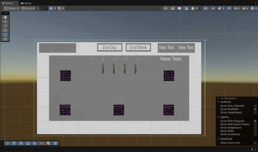258x152 pixels.
Task: Enable Show Walls checkbox
Action: (255, 131)
